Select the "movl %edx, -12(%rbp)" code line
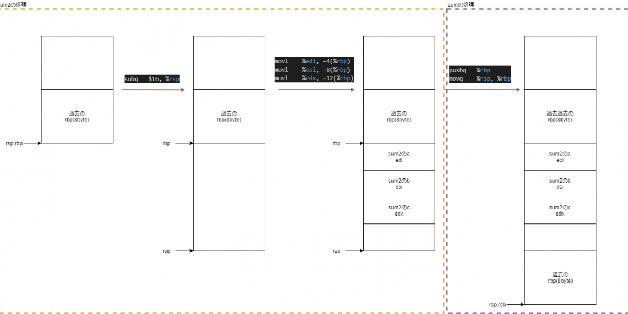This screenshot has height=314, width=628. pyautogui.click(x=313, y=78)
